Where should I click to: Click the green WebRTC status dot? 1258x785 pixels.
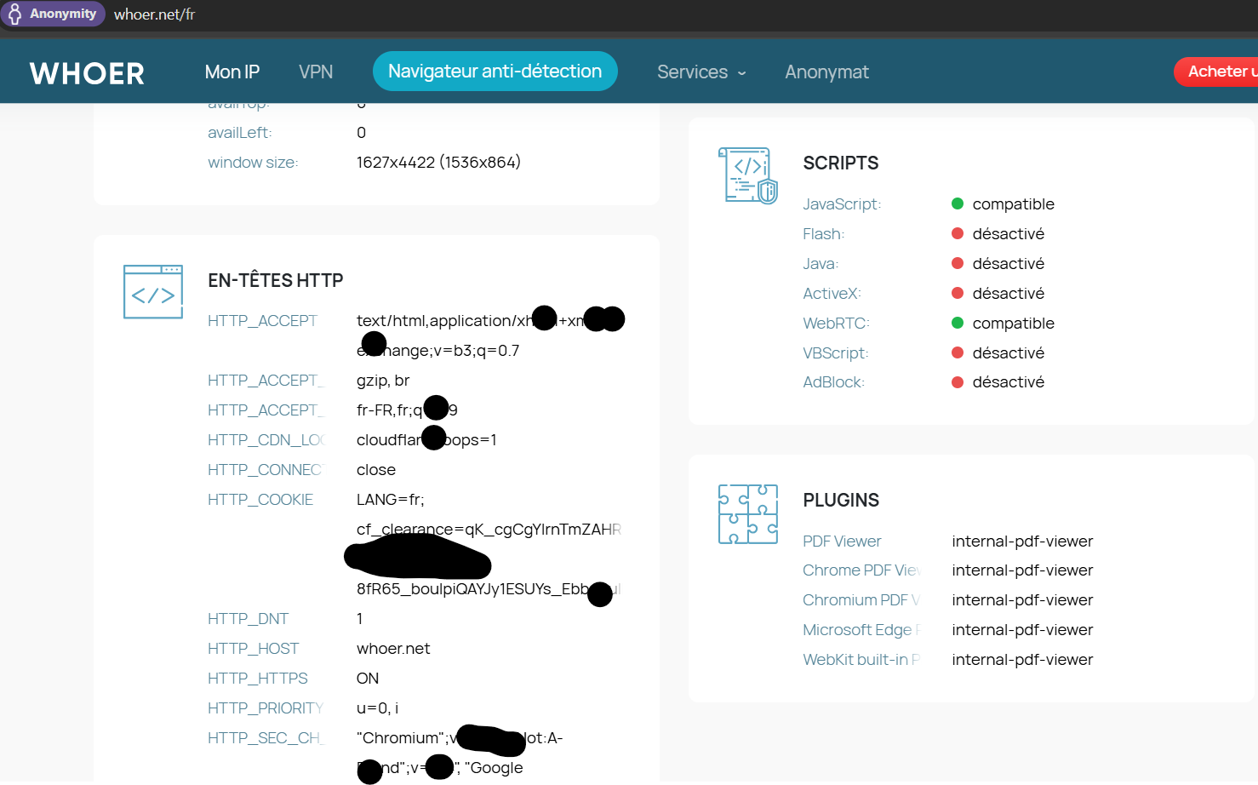click(957, 323)
